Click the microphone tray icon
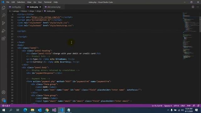Viewport: 201px width, 113px height. [x=171, y=110]
